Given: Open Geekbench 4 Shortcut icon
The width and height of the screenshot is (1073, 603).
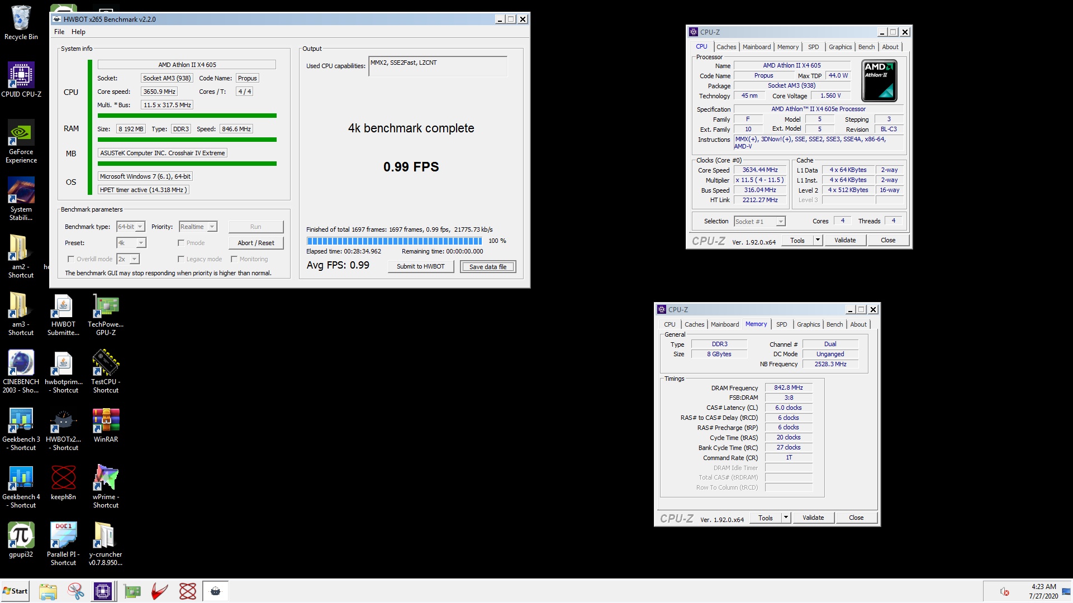Looking at the screenshot, I should click(21, 486).
